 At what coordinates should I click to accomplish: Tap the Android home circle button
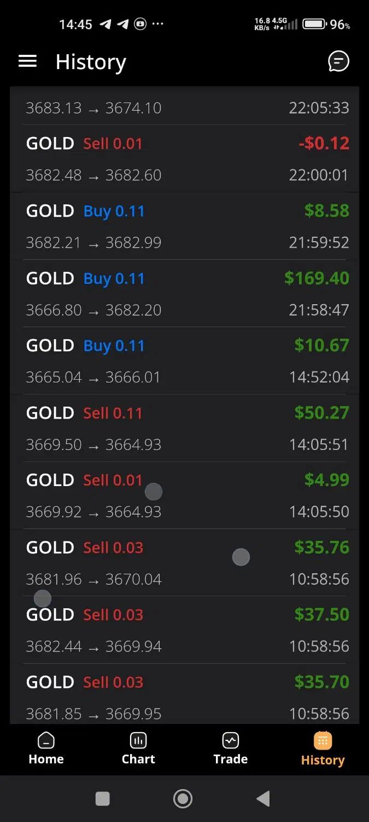point(183,799)
